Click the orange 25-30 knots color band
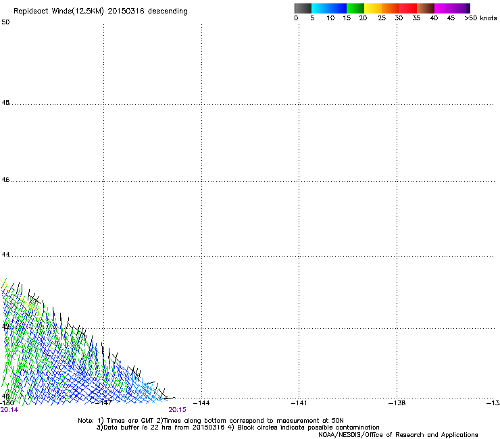 (x=391, y=8)
